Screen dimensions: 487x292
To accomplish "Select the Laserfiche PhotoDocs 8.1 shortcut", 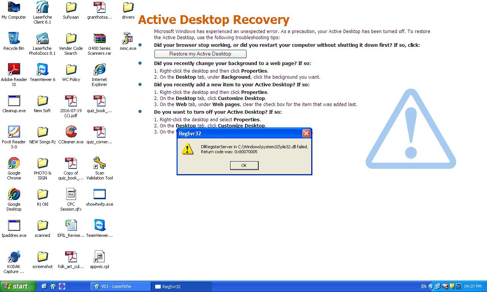I will coord(42,44).
